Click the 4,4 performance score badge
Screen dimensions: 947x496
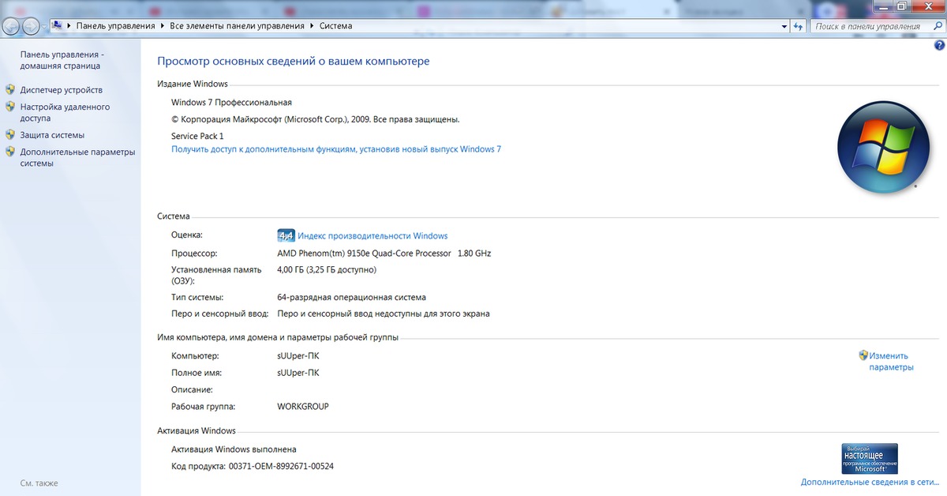(x=286, y=235)
